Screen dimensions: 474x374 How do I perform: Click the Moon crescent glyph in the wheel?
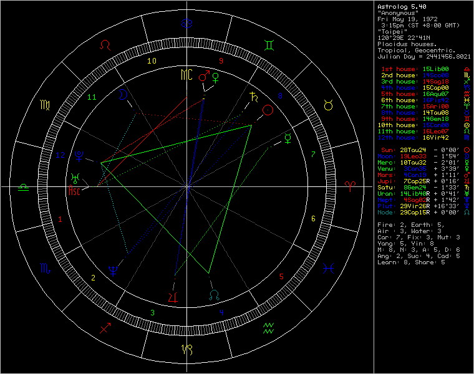pos(123,95)
